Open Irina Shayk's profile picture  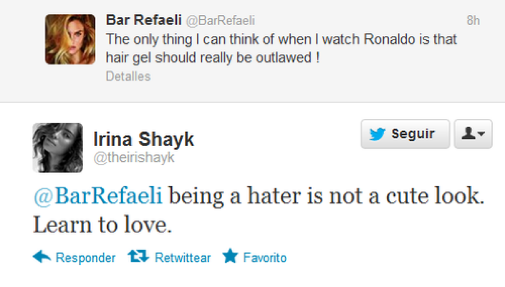pos(58,148)
